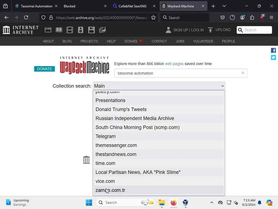
Task: Click the Wayback Machine logo
Action: (84, 65)
